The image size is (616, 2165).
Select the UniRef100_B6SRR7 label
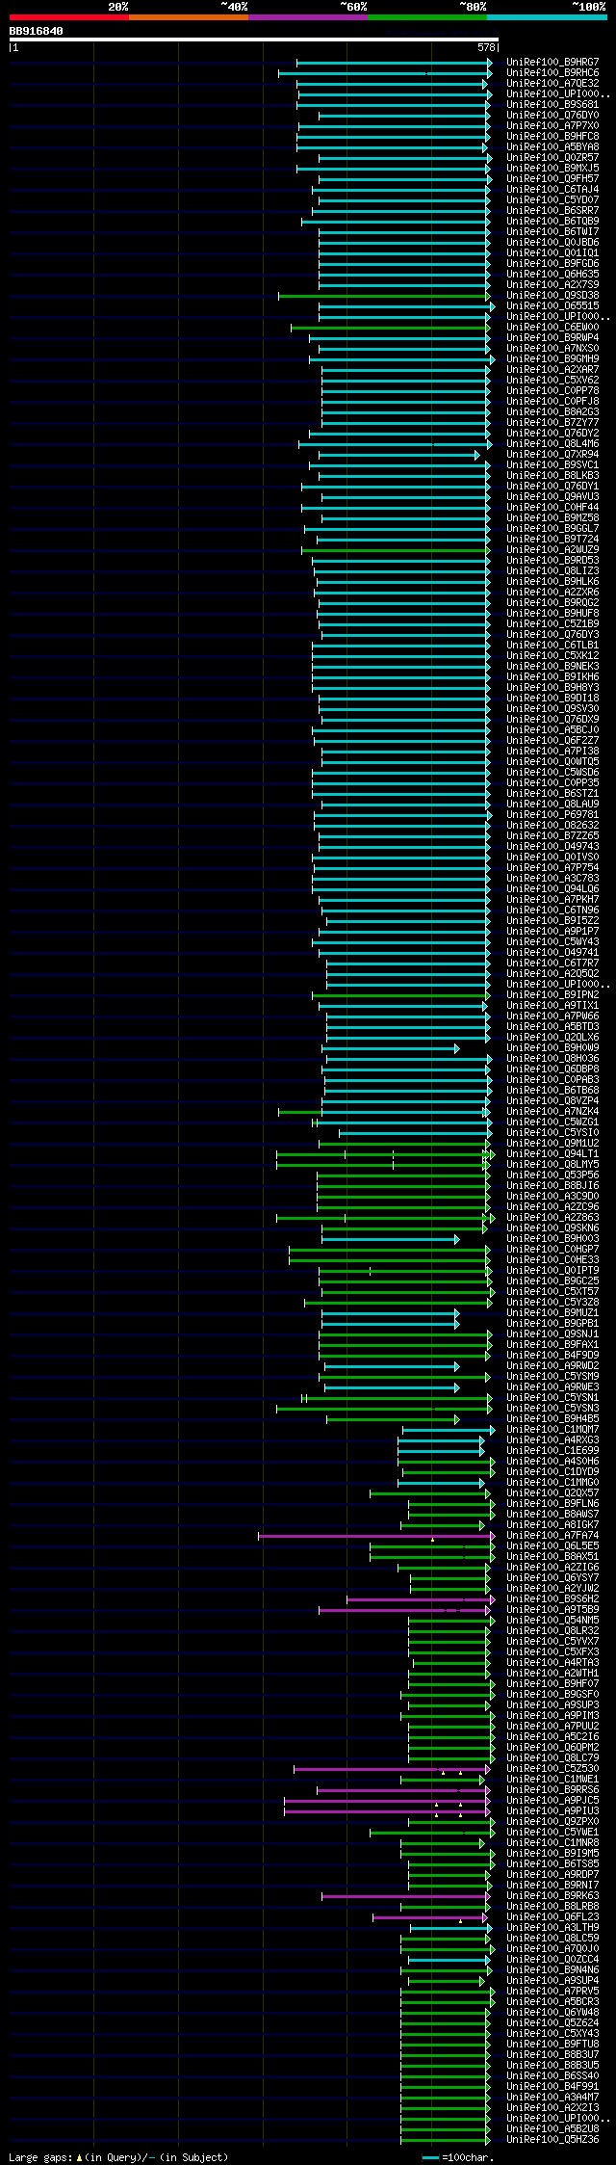tap(552, 210)
